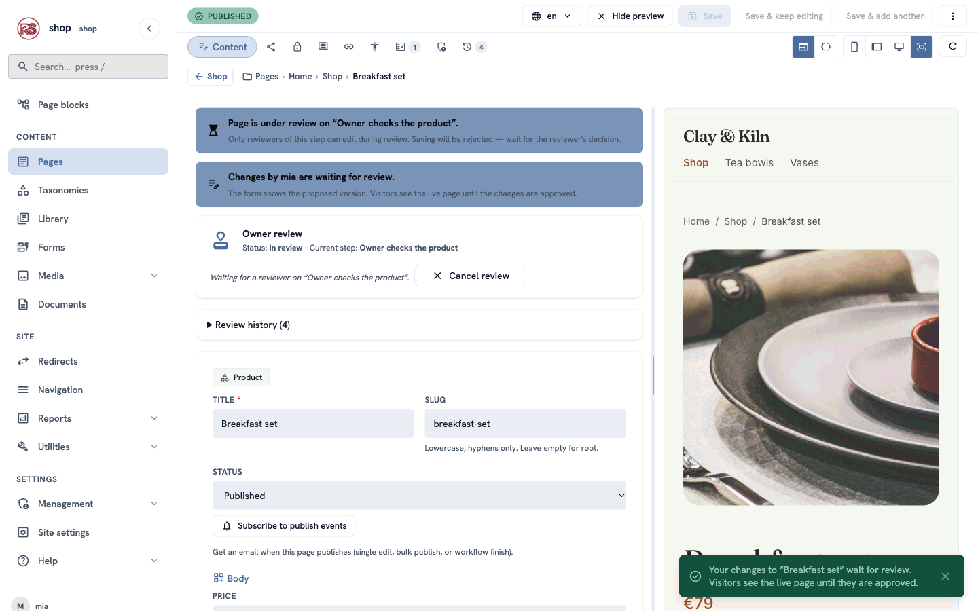Open the history tab with badge 4
Image resolution: width=978 pixels, height=611 pixels.
[474, 47]
